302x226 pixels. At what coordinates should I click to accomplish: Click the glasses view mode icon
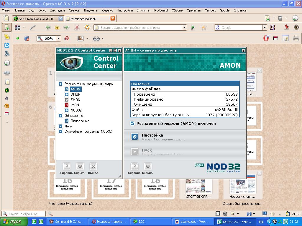point(96,39)
